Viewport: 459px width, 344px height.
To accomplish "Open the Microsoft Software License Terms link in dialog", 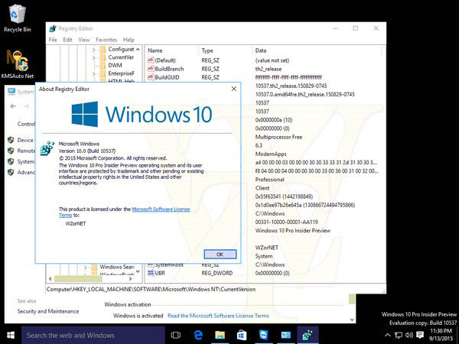I will tap(160, 209).
